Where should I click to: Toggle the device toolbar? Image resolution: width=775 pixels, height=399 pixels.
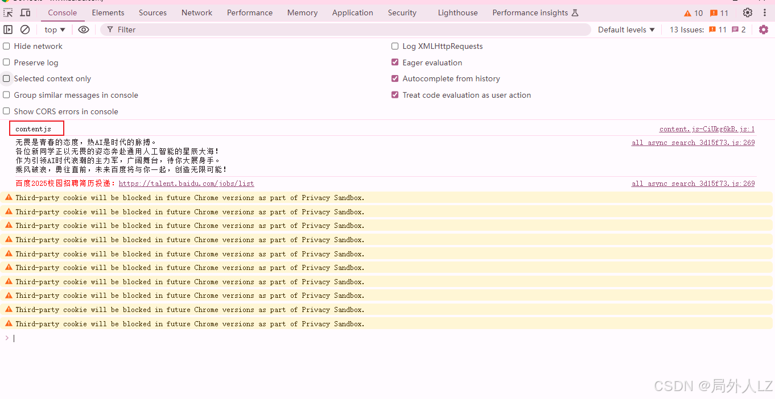coord(24,12)
